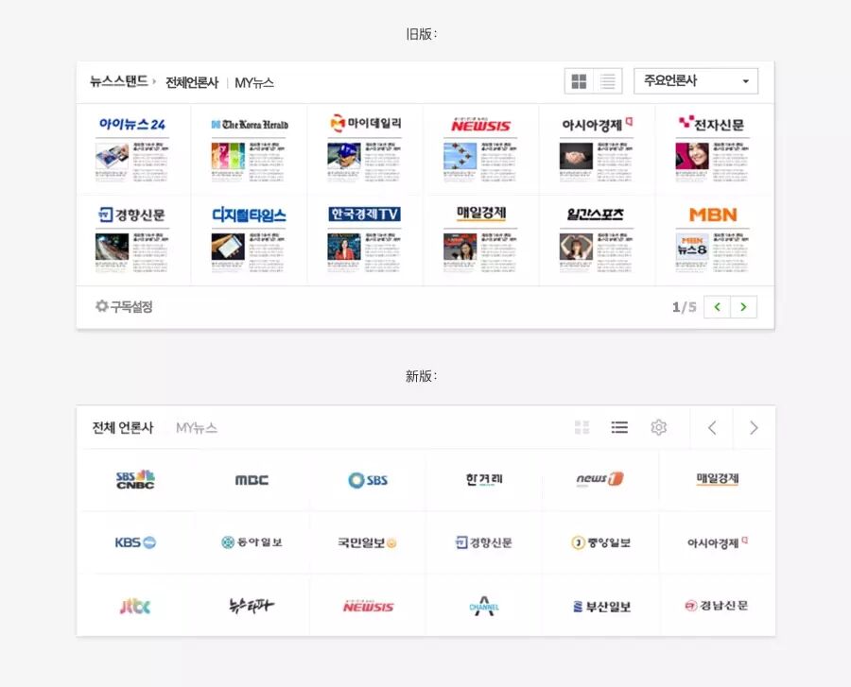Switch new version to grid view
This screenshot has height=687, width=851.
582,427
